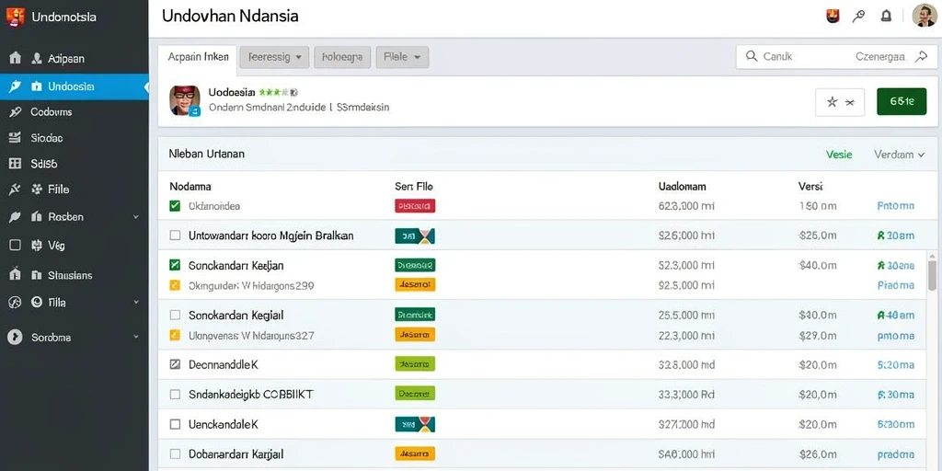Open the notification bell icon
The width and height of the screenshot is (942, 471).
click(x=886, y=17)
